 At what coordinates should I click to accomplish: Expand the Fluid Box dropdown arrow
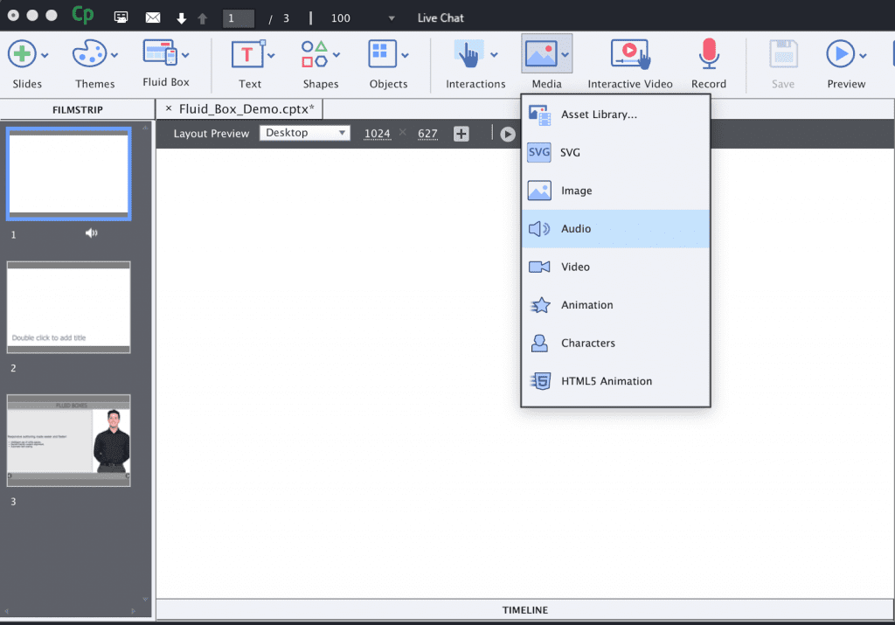pyautogui.click(x=185, y=55)
